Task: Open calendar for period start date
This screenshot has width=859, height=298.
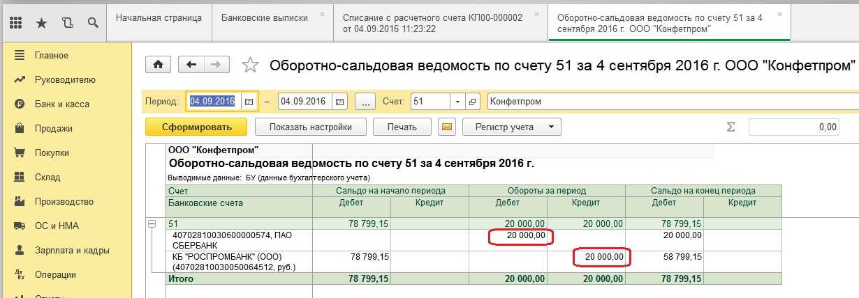Action: (x=249, y=102)
